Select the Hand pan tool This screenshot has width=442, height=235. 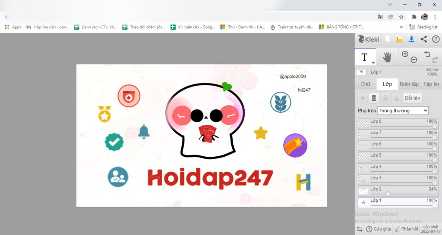[x=387, y=57]
